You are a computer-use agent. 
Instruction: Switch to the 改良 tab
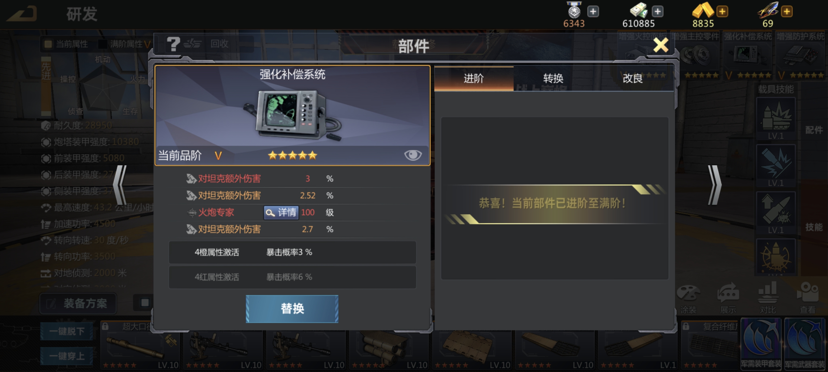633,78
